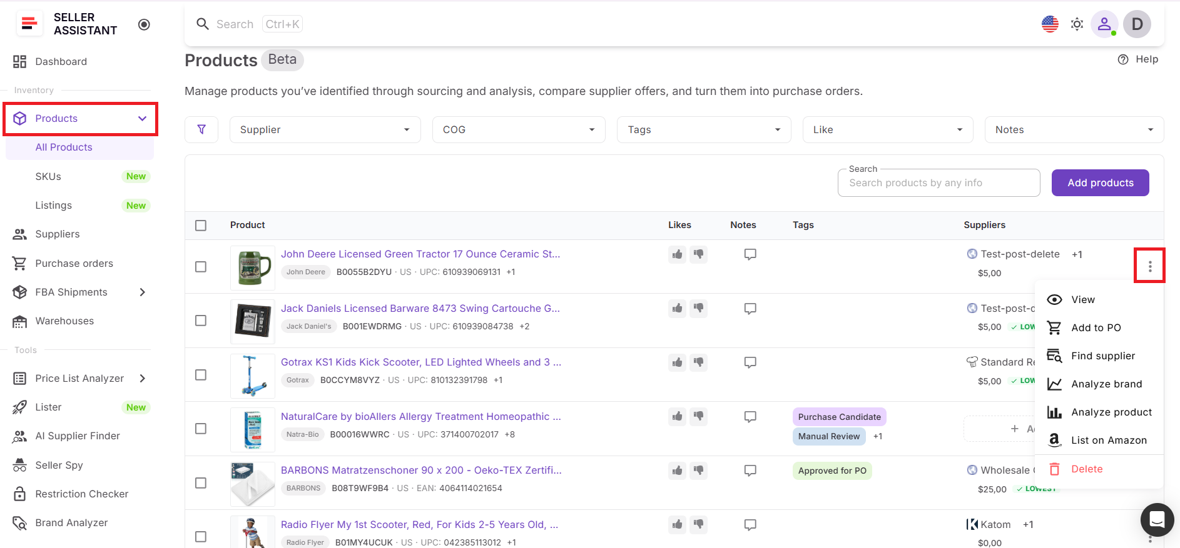Screen dimensions: 1180x548
Task: Open the three-dot menu for John Deere row
Action: pyautogui.click(x=1150, y=267)
